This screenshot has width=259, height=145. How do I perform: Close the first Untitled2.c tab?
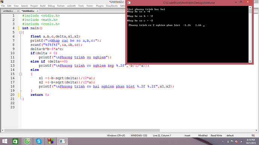point(18,11)
